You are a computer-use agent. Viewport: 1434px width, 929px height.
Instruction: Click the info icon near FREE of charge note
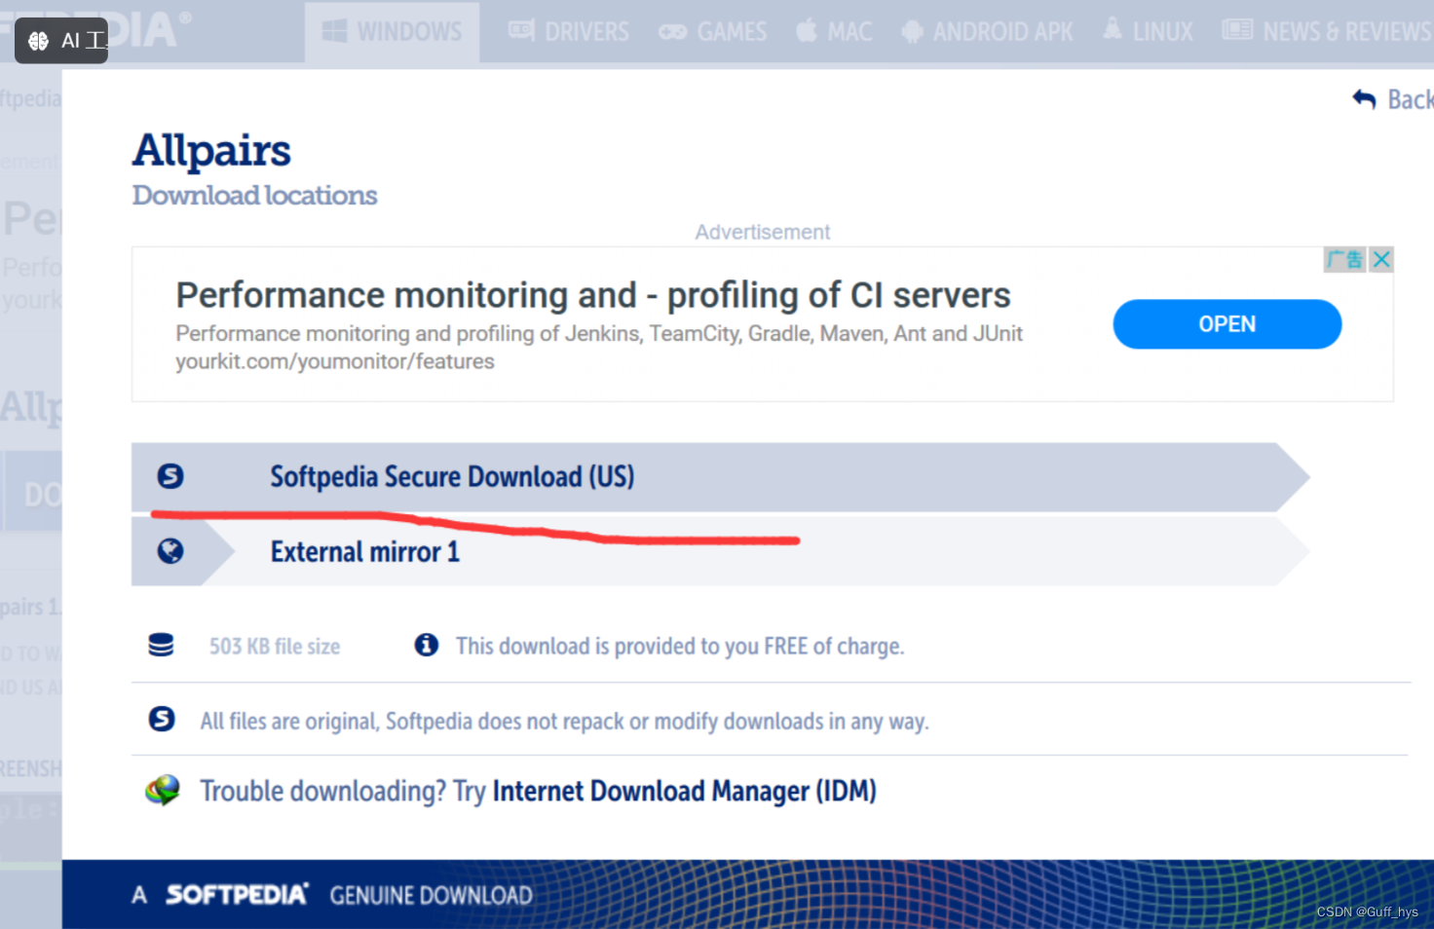(426, 645)
